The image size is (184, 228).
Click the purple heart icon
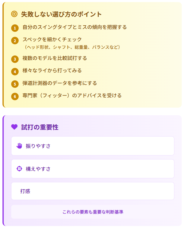pyautogui.click(x=14, y=127)
